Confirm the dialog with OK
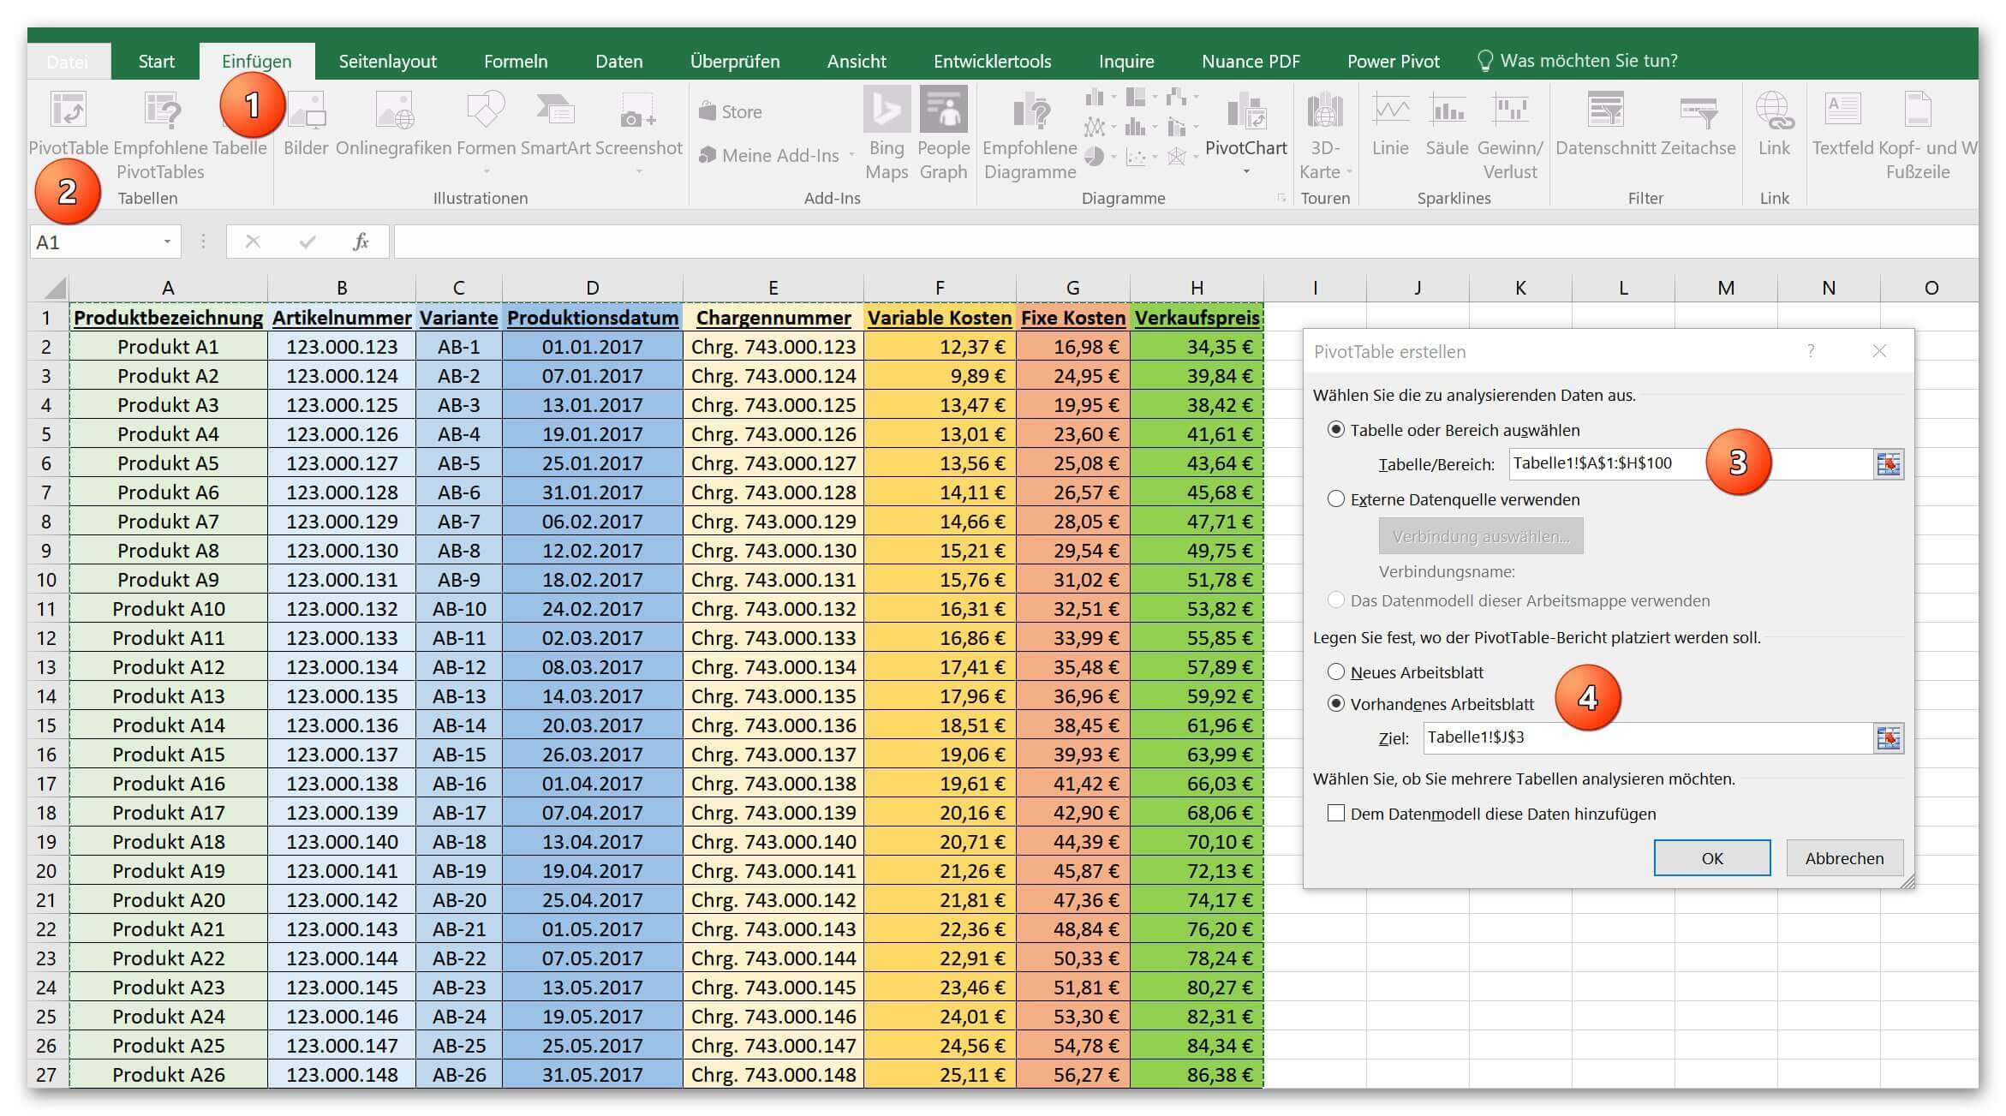 click(x=1711, y=857)
